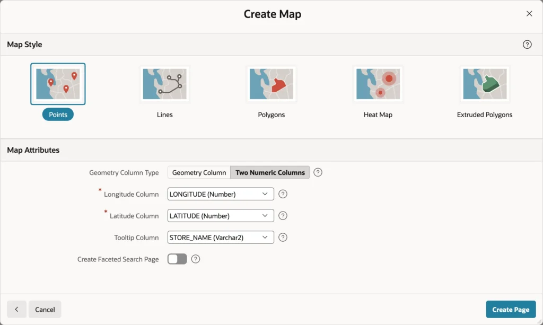Screen dimensions: 543x325
Task: Go back with the previous arrow button
Action: (16, 310)
